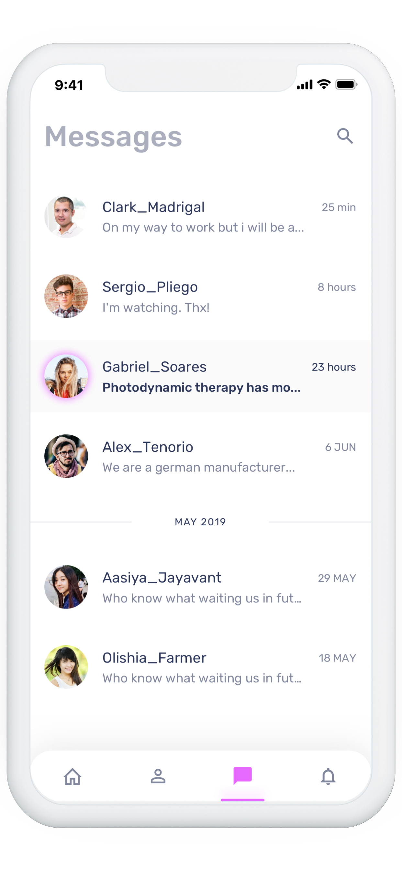Open Clark_Madrigal's profile photo
The width and height of the screenshot is (402, 870).
[66, 217]
